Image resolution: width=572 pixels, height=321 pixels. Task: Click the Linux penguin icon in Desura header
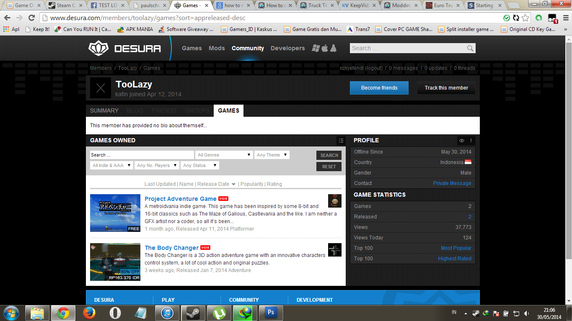click(x=334, y=48)
